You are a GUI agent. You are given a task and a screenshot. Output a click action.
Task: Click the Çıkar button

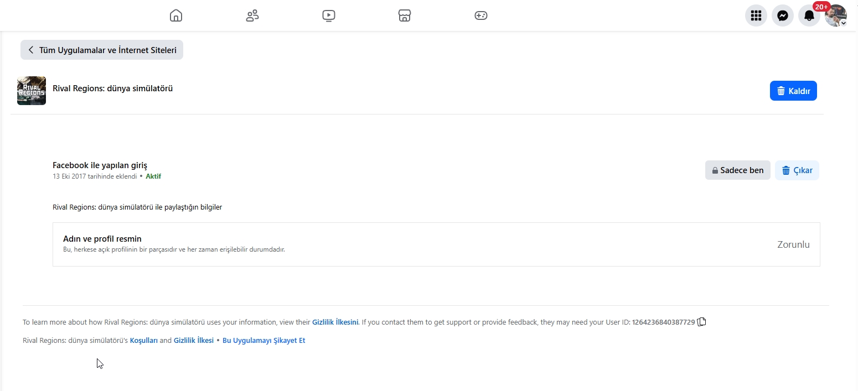click(797, 170)
